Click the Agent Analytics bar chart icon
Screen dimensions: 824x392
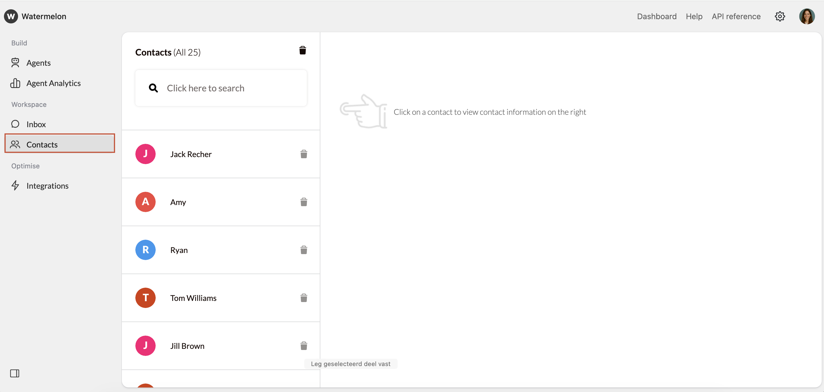point(15,83)
